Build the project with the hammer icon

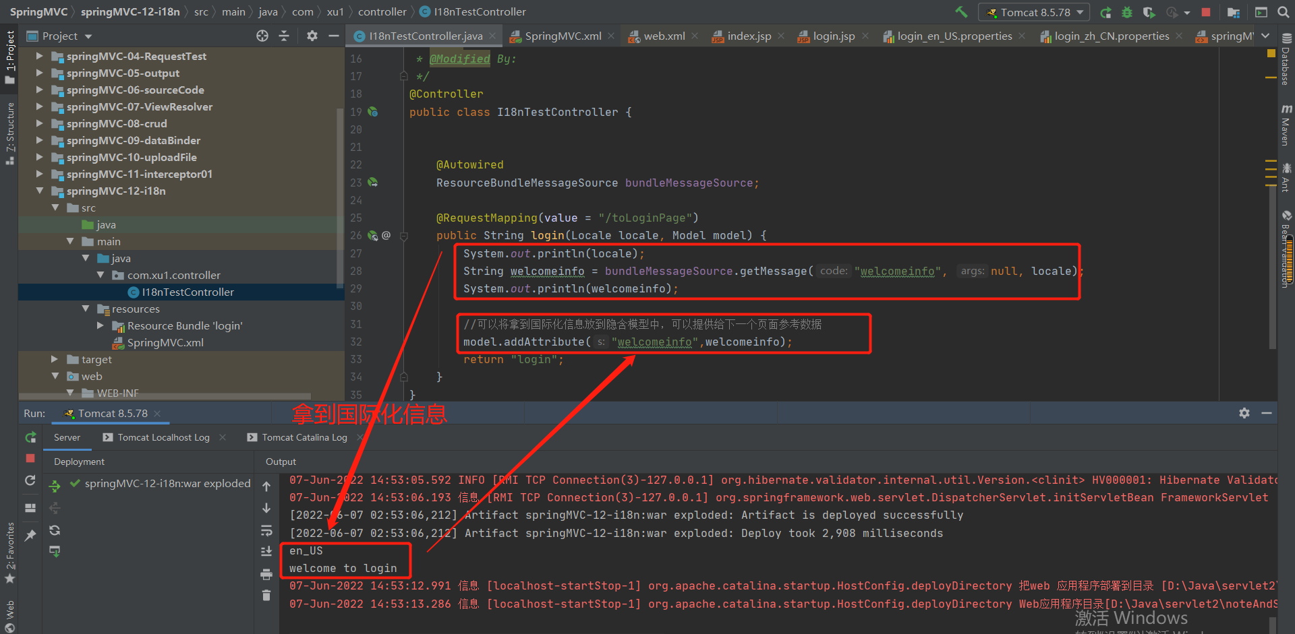[961, 12]
